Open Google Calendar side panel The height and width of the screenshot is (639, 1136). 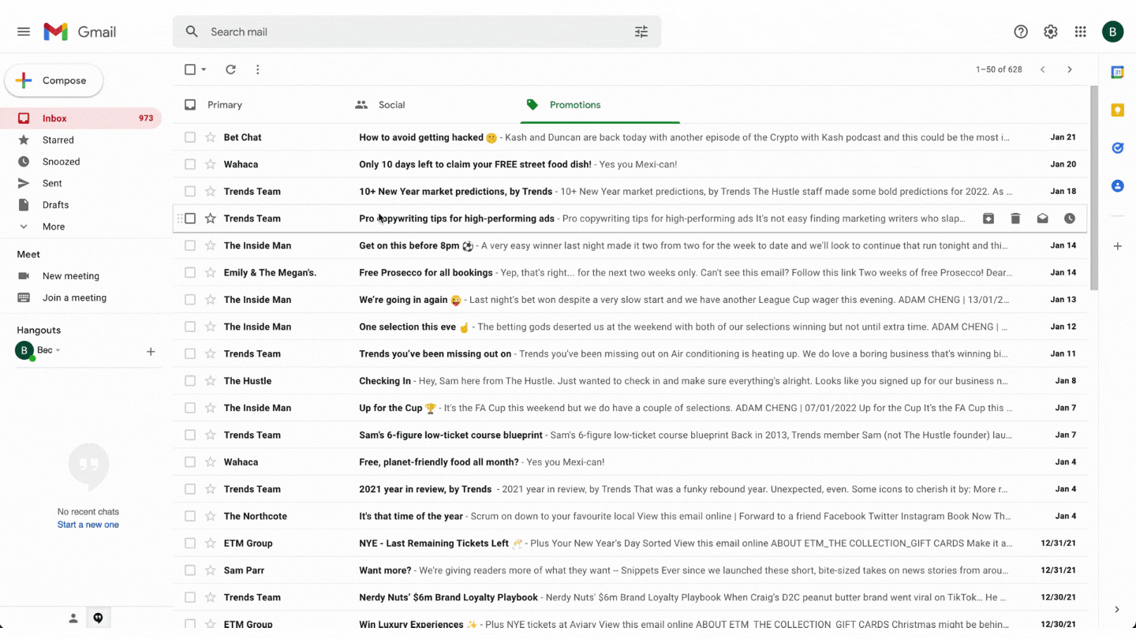[1117, 73]
